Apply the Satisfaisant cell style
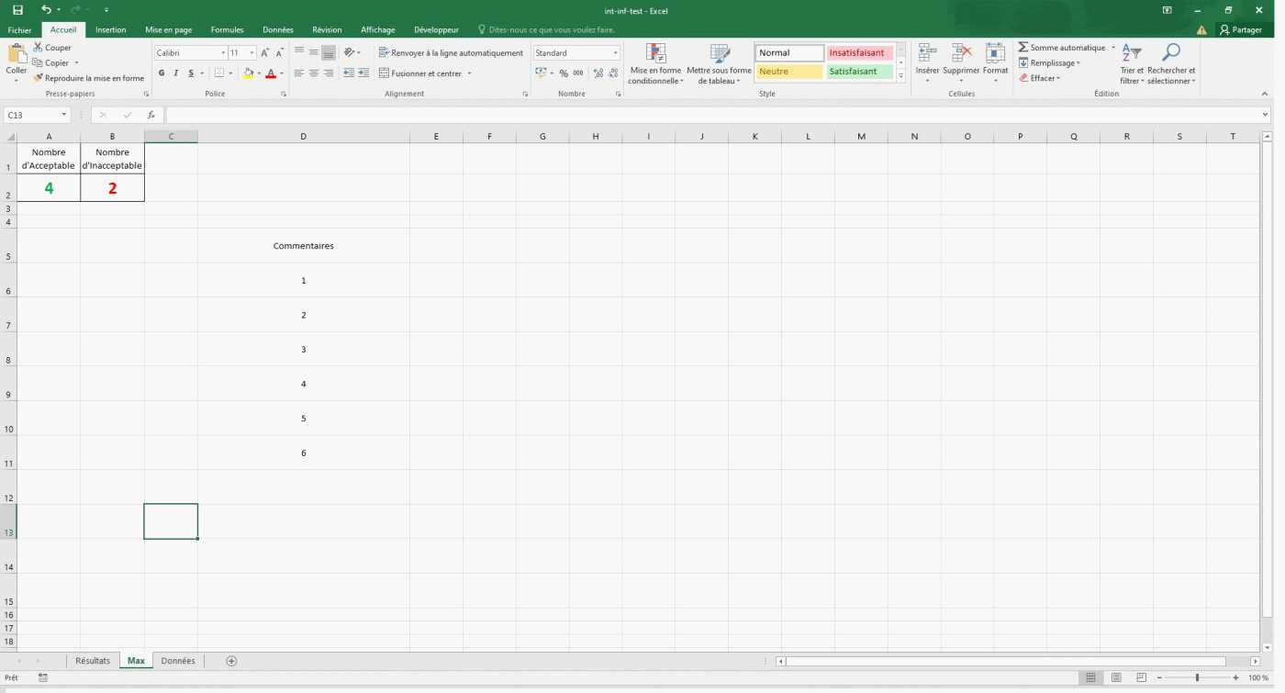Viewport: 1285px width, 693px height. [859, 72]
